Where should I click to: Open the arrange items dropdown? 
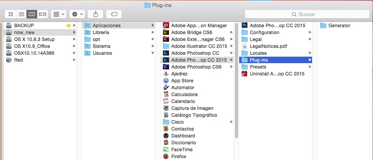tap(59, 14)
